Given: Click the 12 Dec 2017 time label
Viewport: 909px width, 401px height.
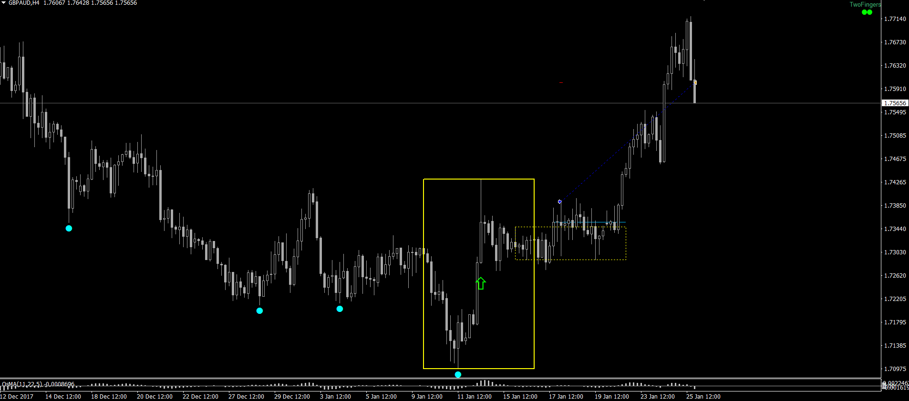Looking at the screenshot, I should tap(17, 397).
